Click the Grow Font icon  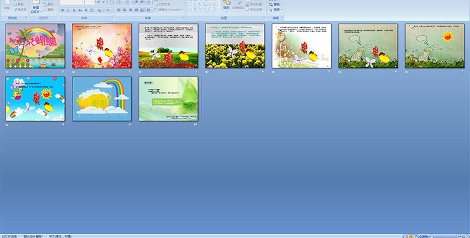click(x=98, y=2)
